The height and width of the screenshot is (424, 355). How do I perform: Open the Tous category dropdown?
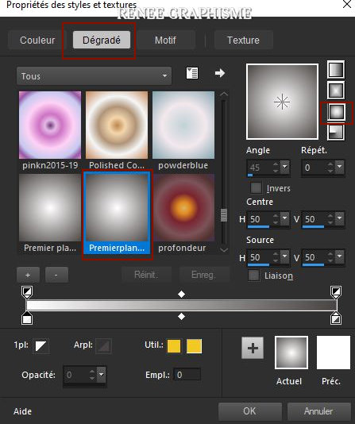click(x=94, y=76)
